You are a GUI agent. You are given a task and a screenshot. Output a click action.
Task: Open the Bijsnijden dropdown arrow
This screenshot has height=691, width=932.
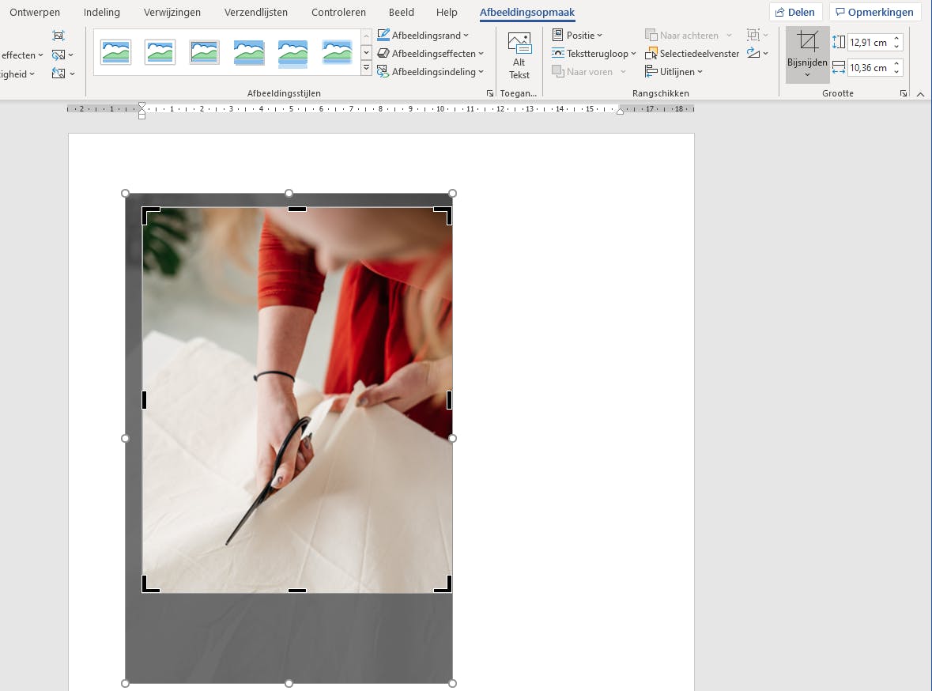pos(807,75)
